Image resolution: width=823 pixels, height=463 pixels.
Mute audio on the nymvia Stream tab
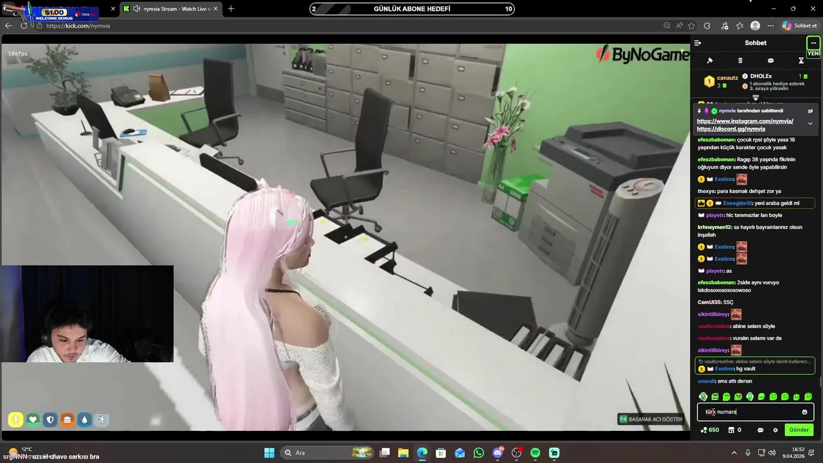tap(136, 9)
